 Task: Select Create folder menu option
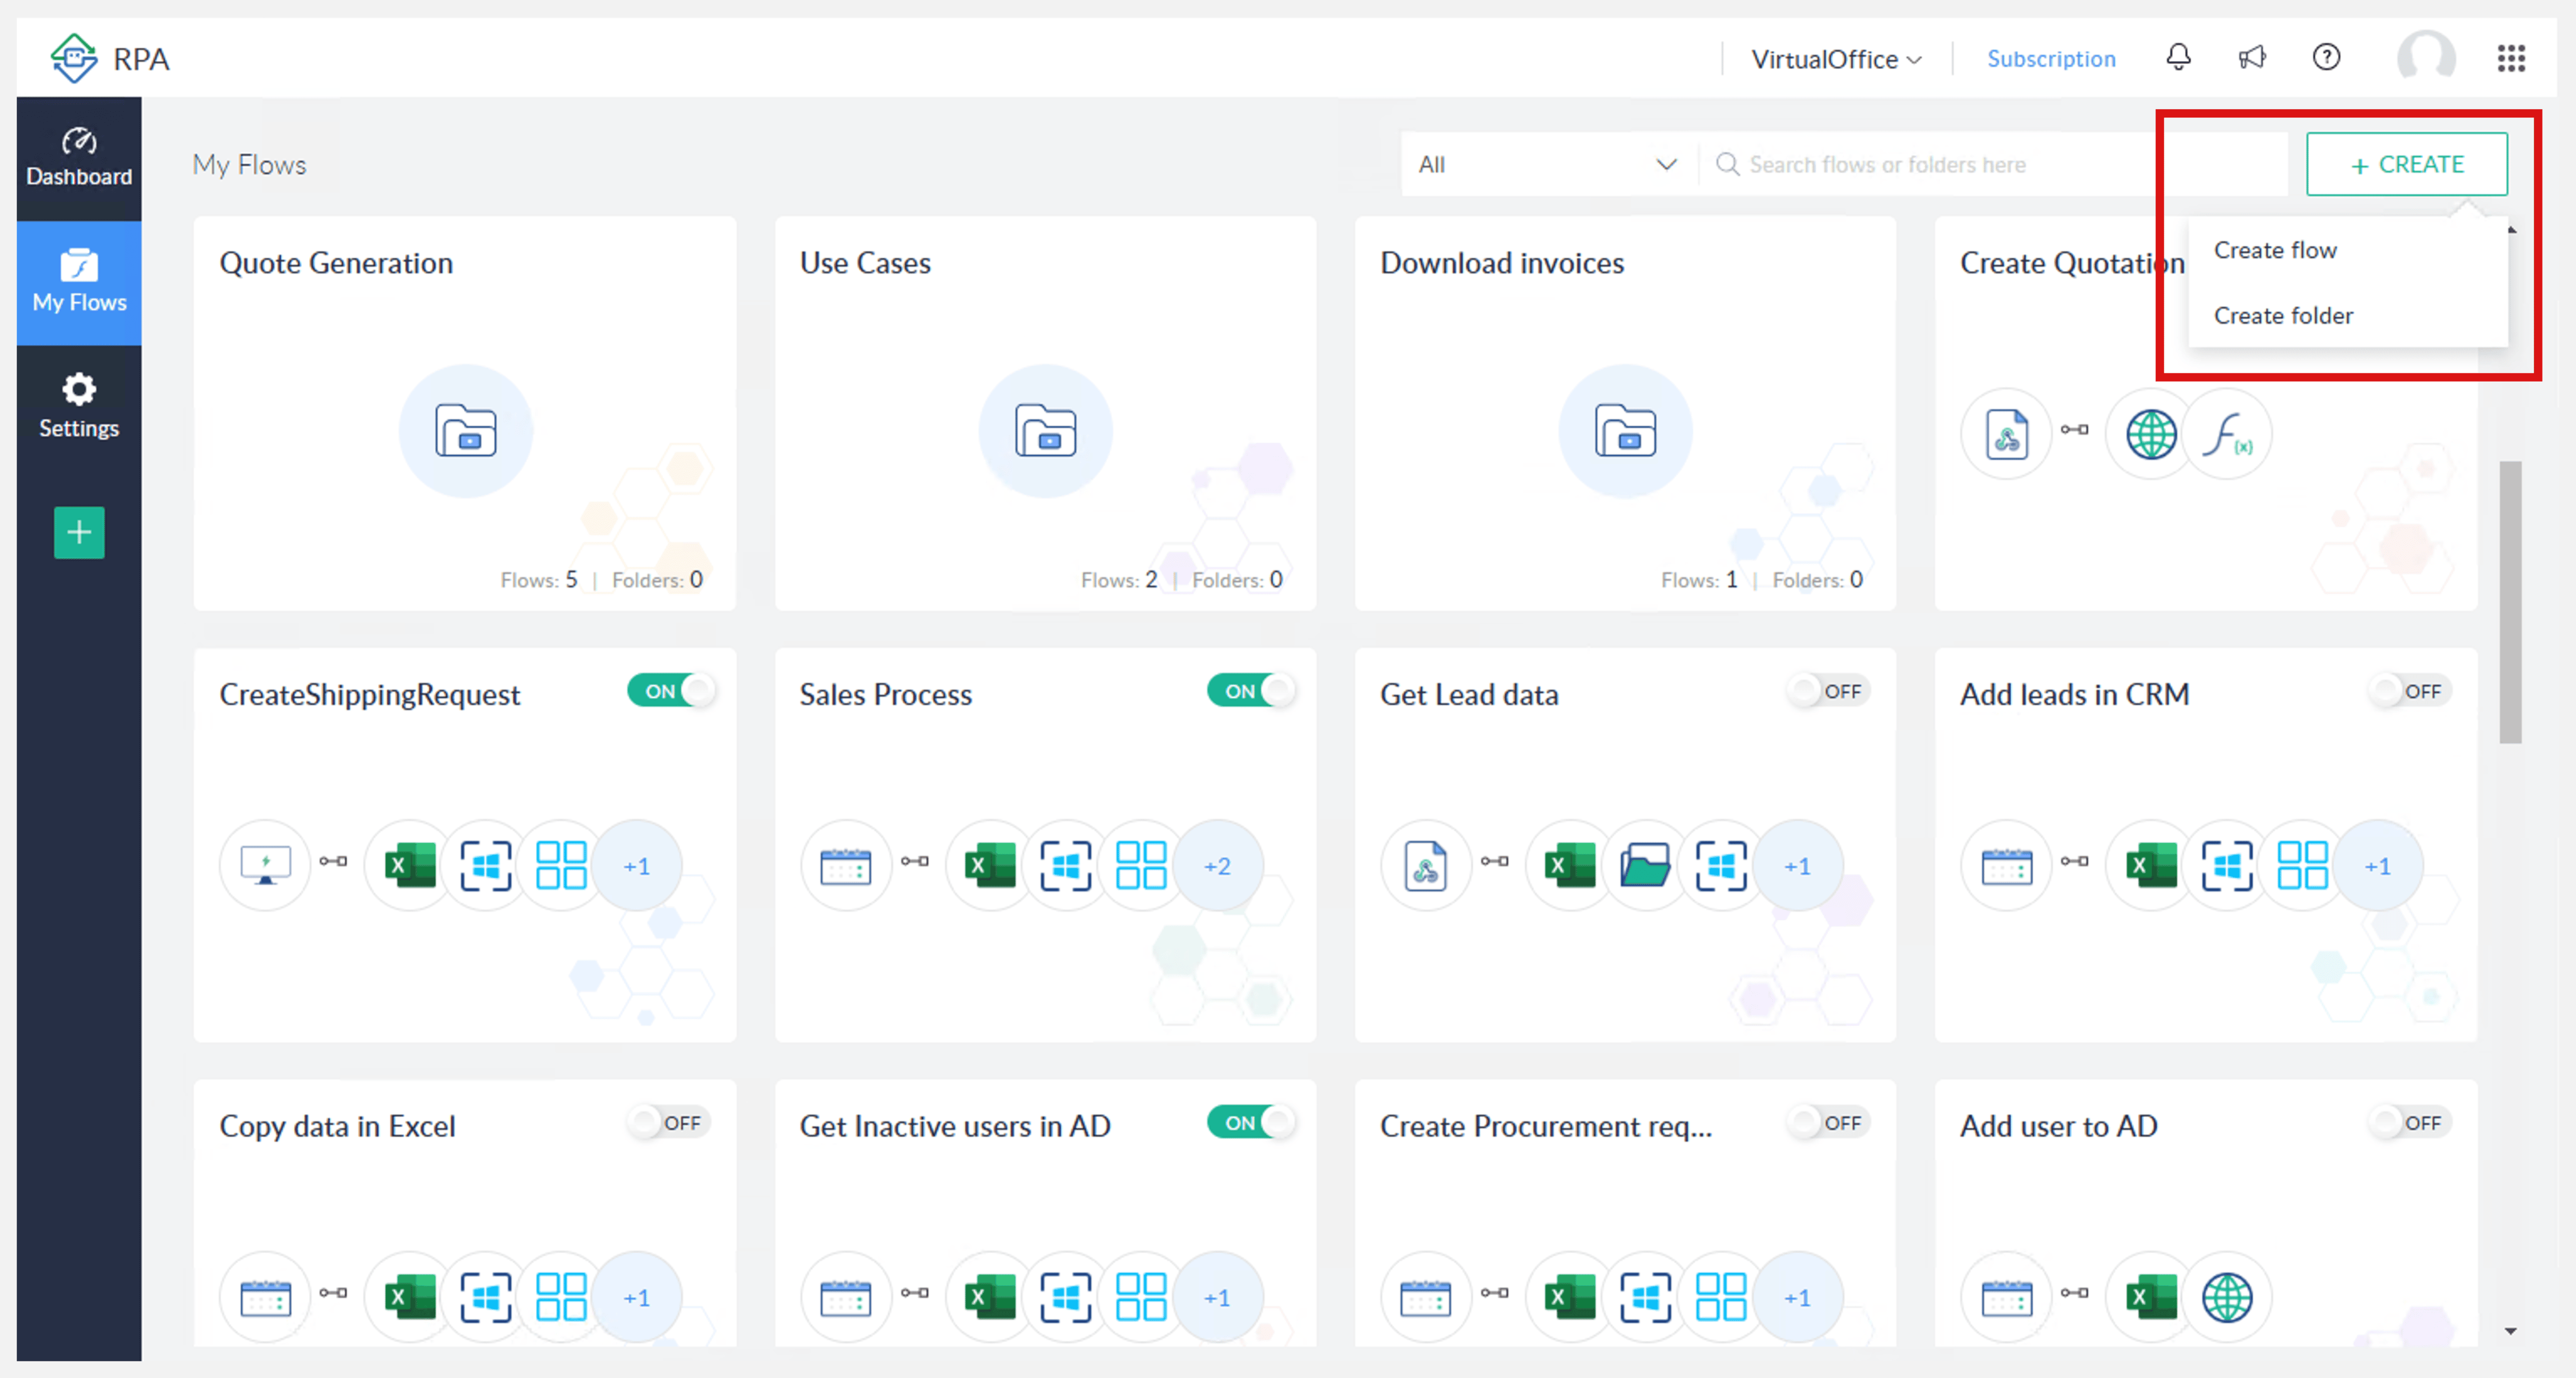pyautogui.click(x=2283, y=316)
